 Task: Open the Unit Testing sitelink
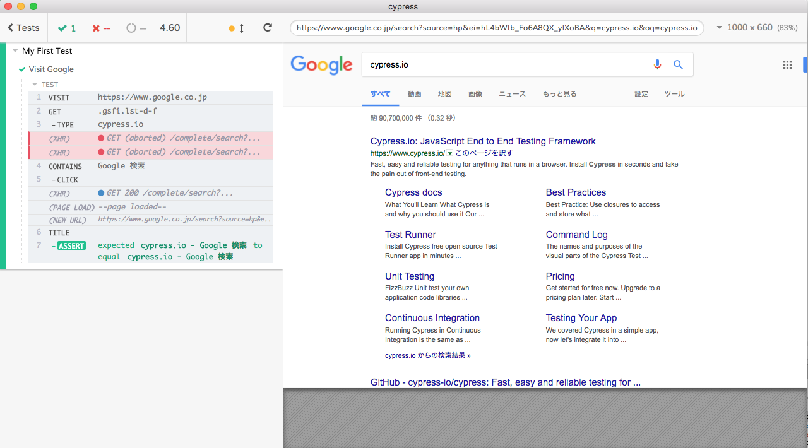click(x=410, y=276)
